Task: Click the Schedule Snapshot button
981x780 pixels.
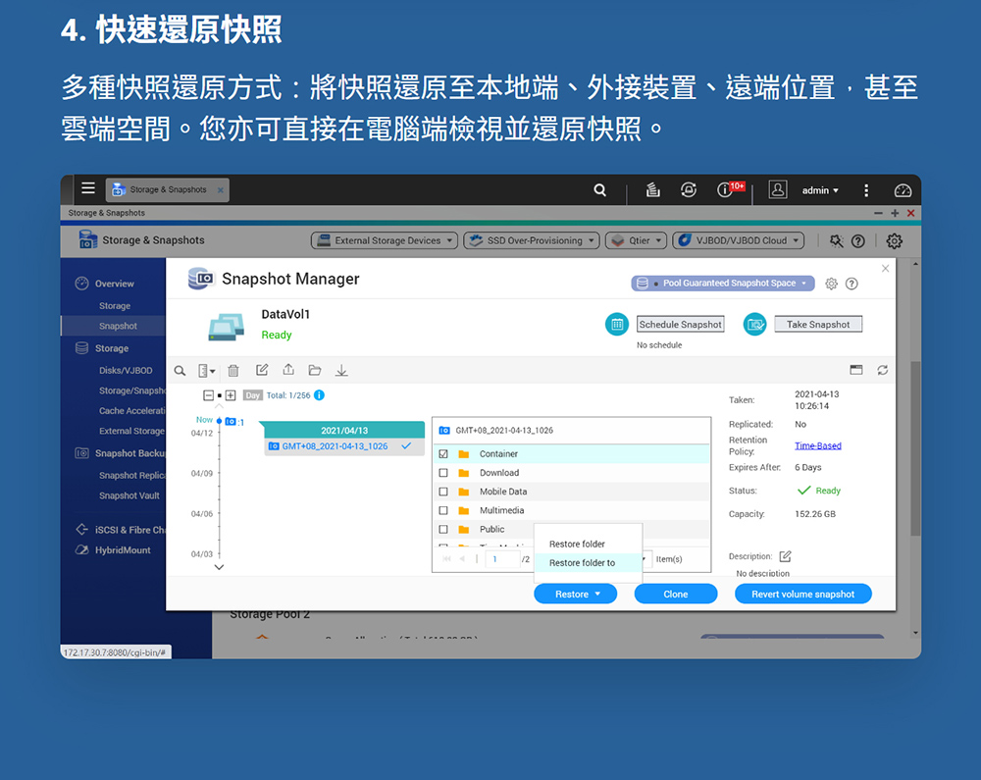Action: (680, 324)
